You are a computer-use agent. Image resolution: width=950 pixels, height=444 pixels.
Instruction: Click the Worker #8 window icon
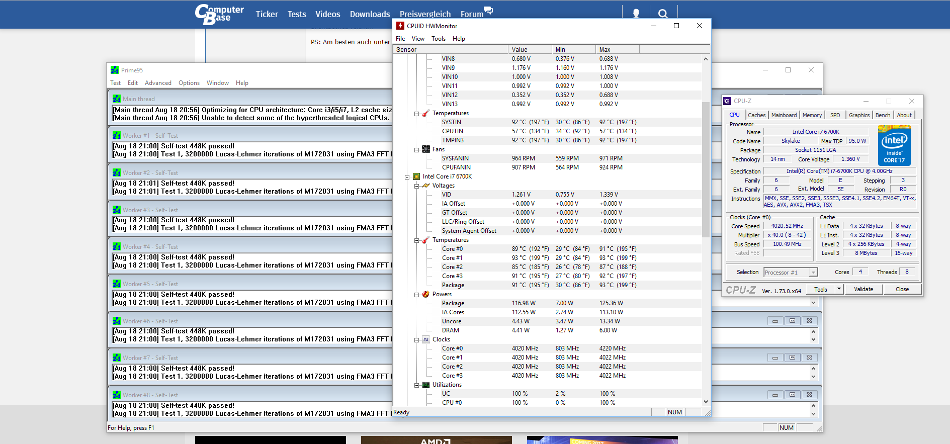pos(117,395)
